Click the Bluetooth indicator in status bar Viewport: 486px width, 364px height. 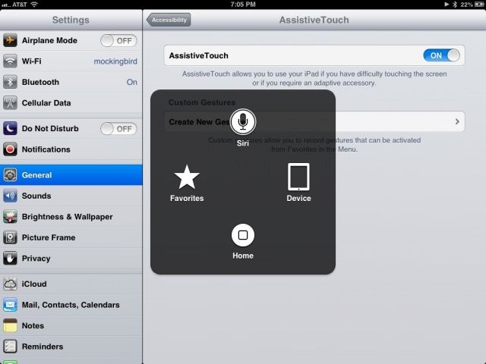pyautogui.click(x=455, y=5)
